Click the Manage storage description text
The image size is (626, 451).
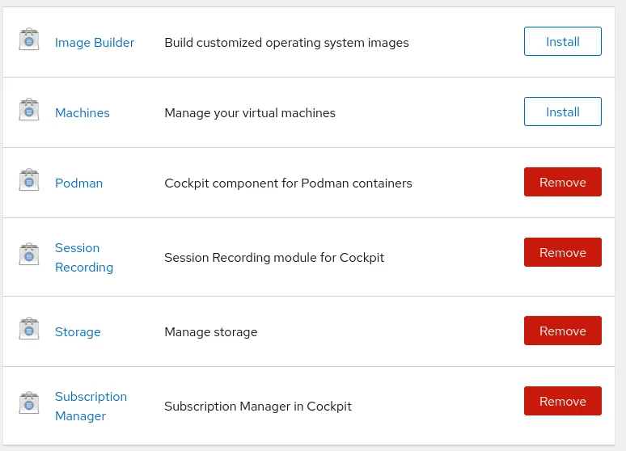click(x=210, y=332)
